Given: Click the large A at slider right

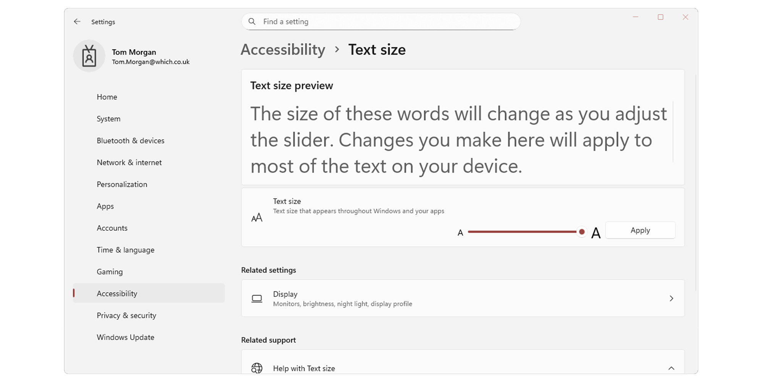Looking at the screenshot, I should [x=596, y=232].
